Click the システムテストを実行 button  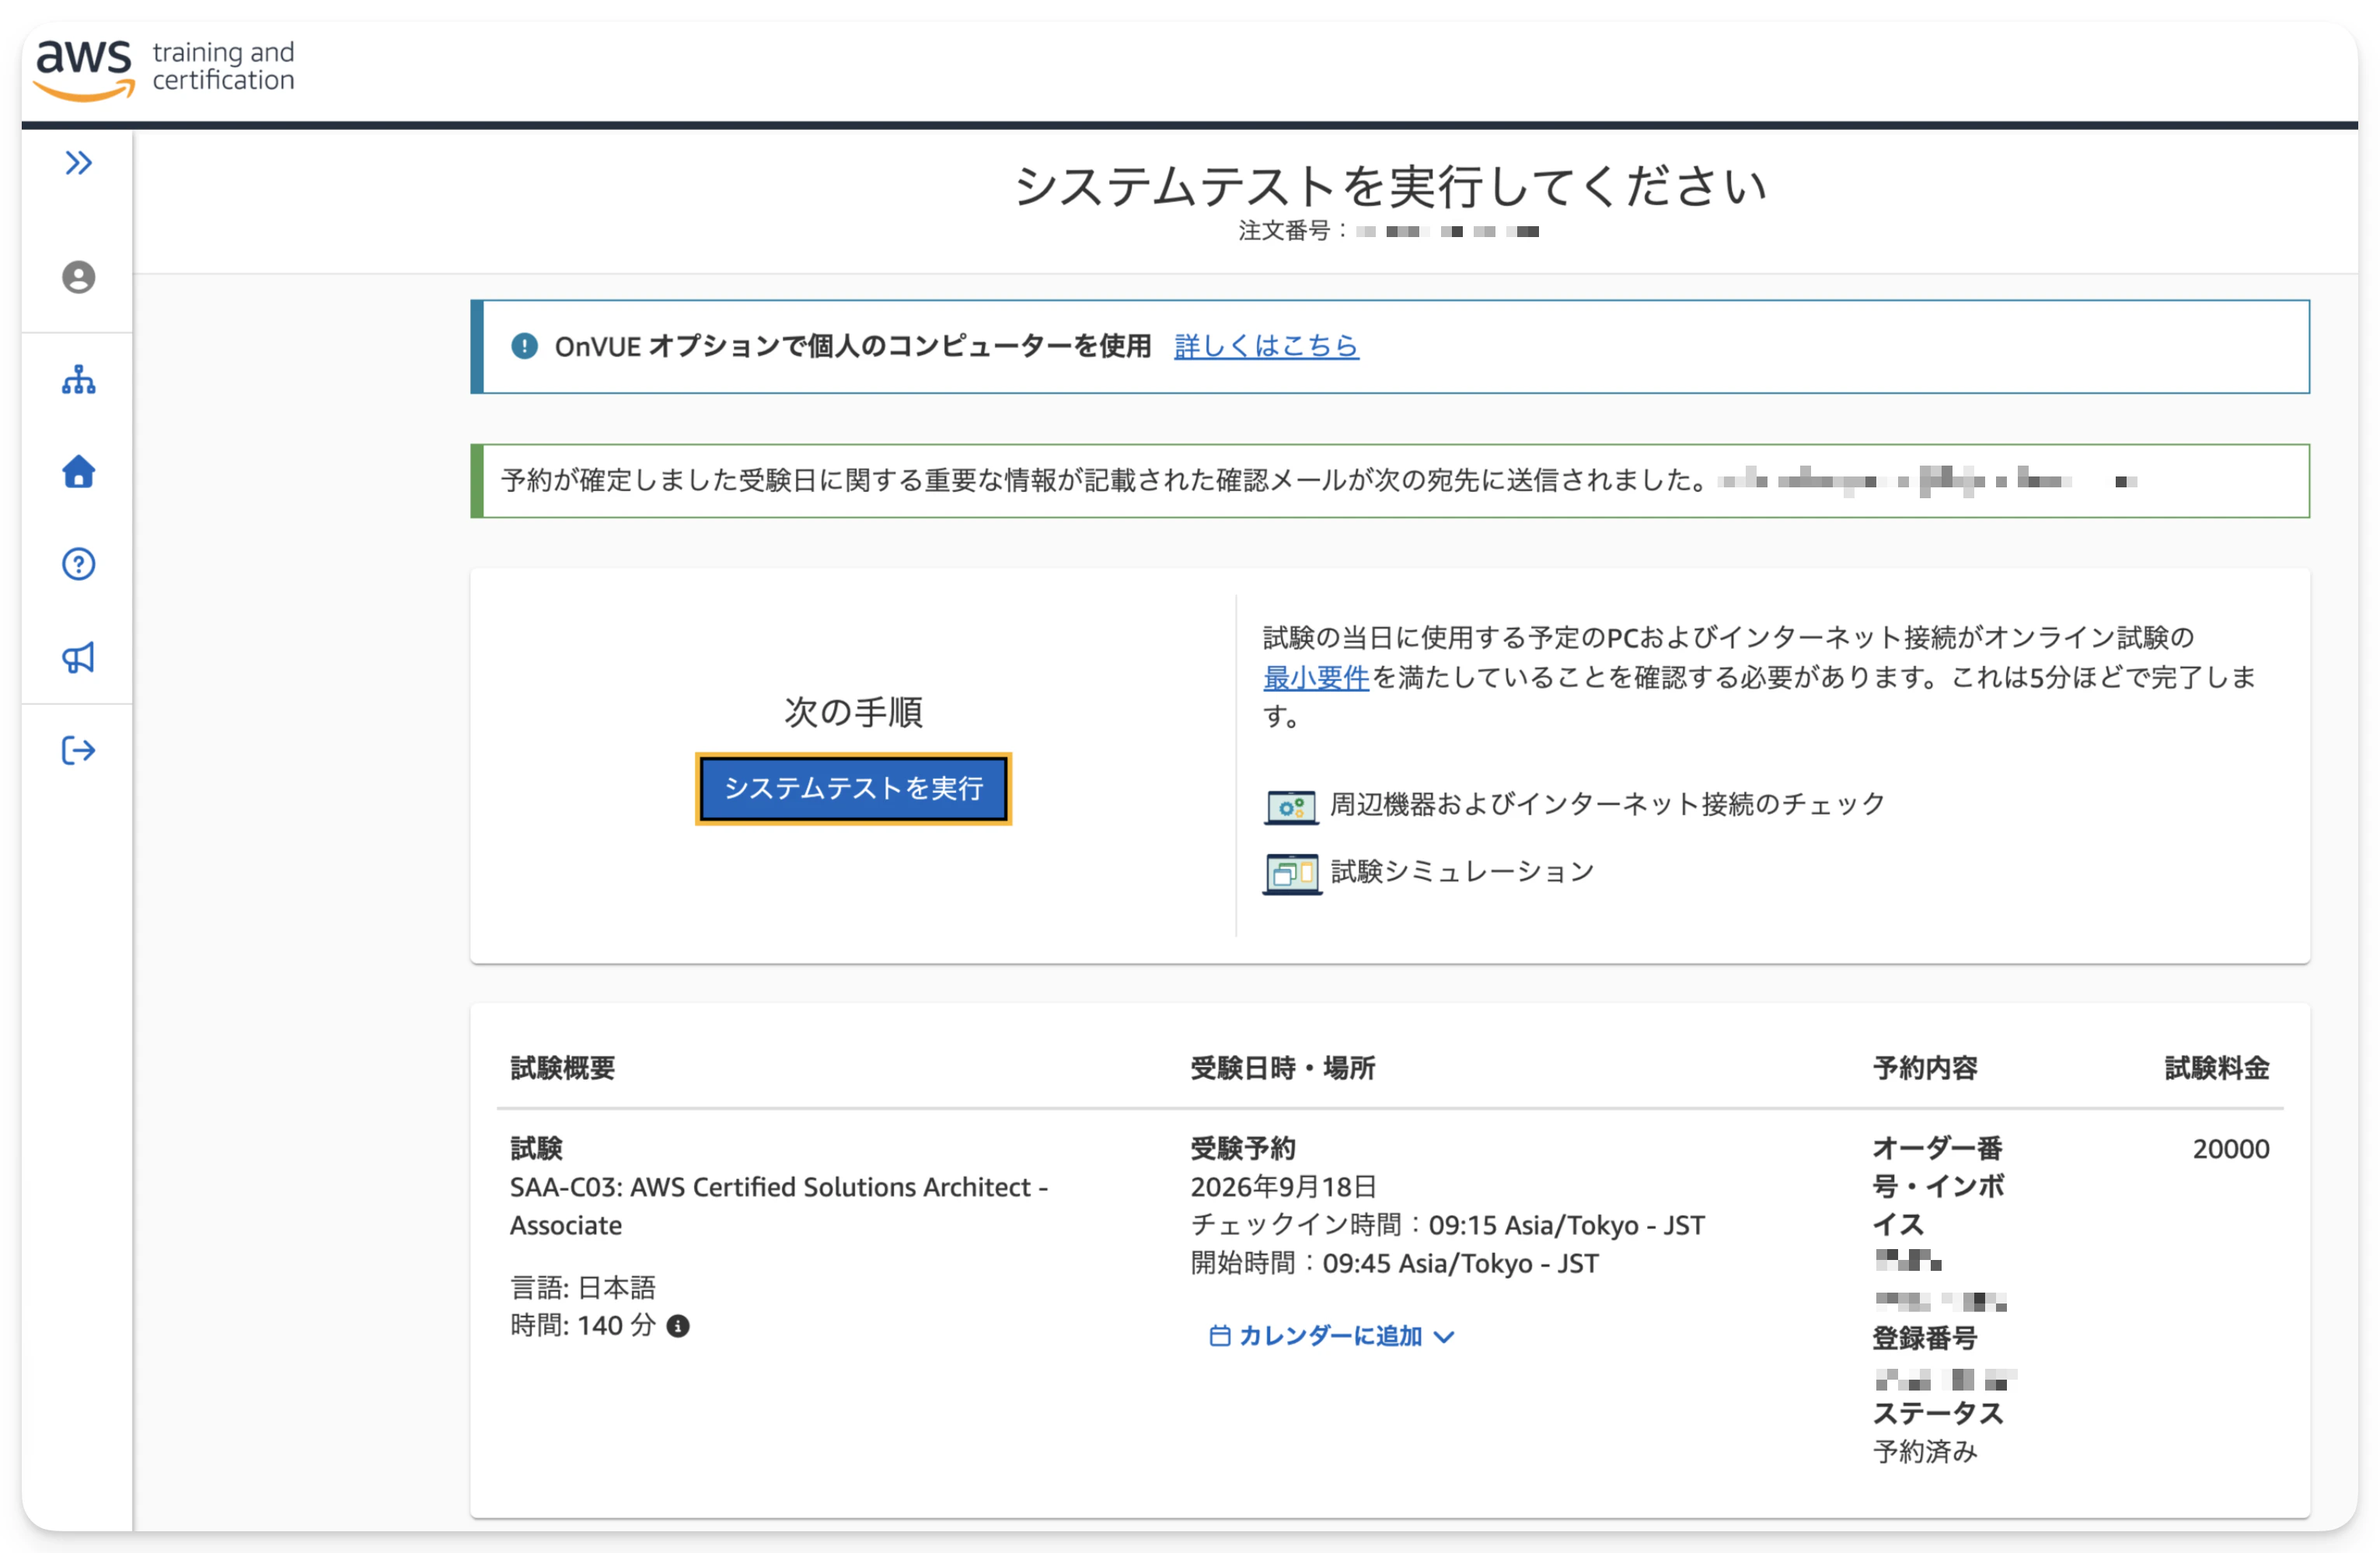point(853,789)
